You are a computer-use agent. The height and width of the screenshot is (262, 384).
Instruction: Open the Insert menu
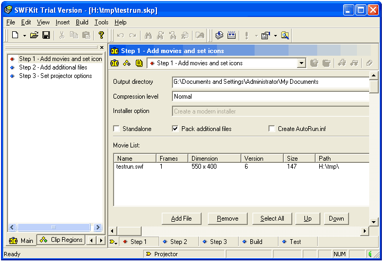click(63, 22)
